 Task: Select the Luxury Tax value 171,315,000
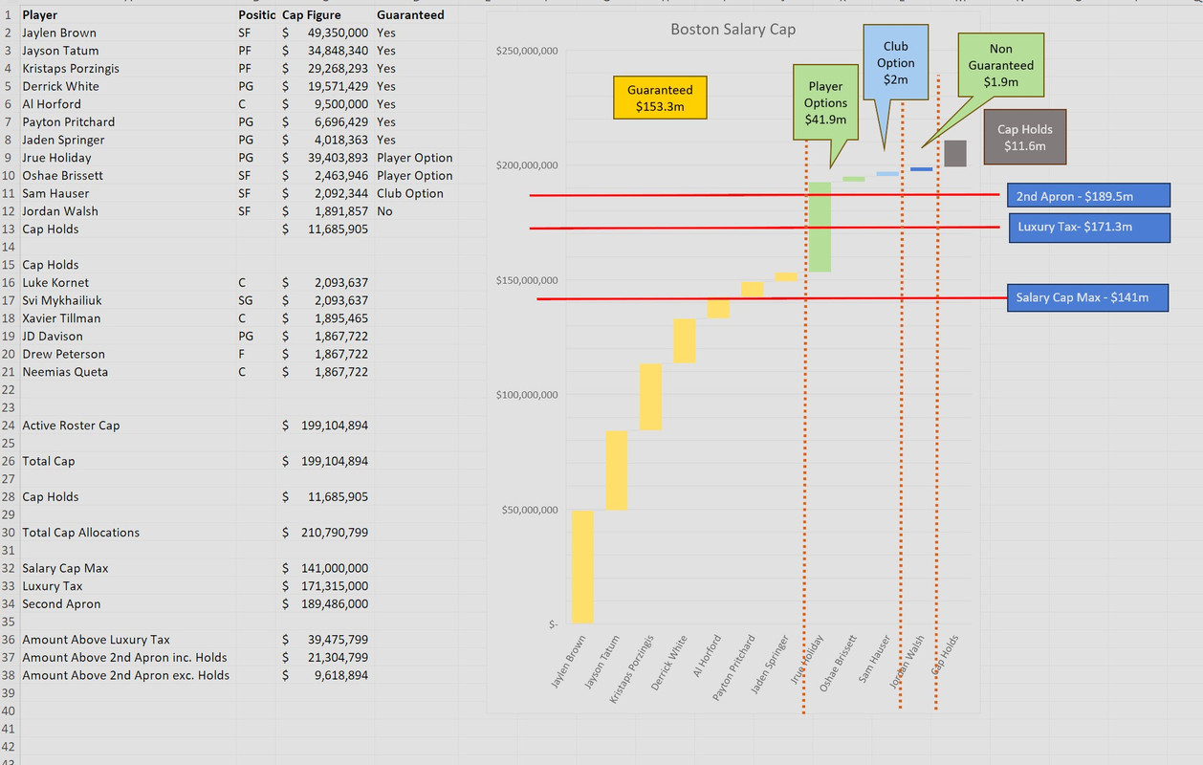pos(325,586)
